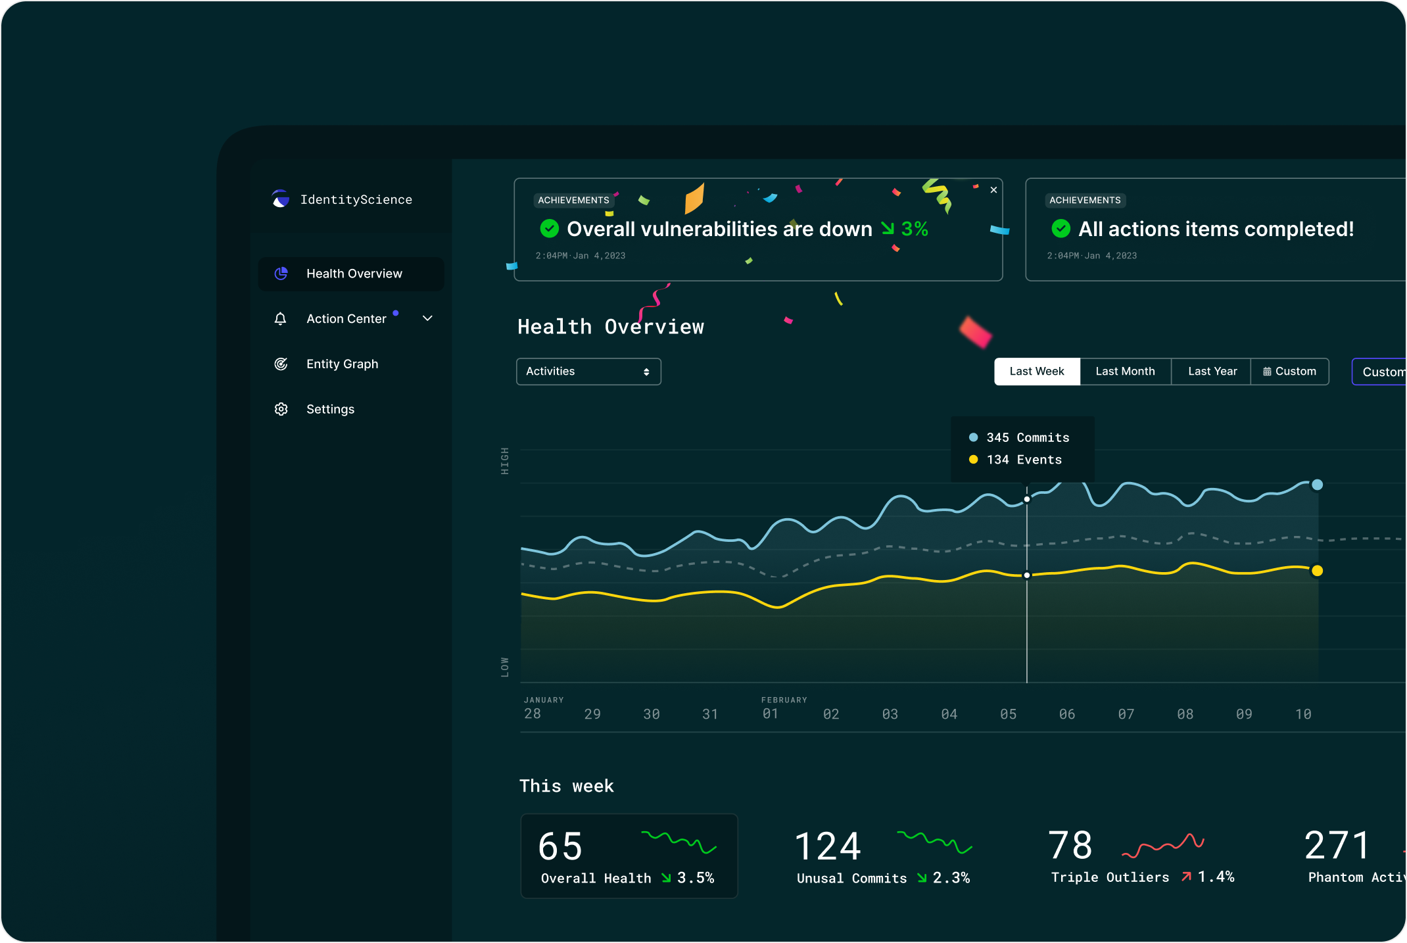
Task: Click the red up arrow beside 1.4%
Action: click(1187, 877)
